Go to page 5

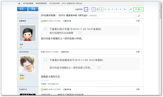point(105,9)
